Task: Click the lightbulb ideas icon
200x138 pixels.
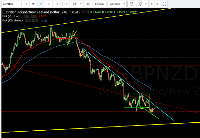Action: (x=140, y=4)
